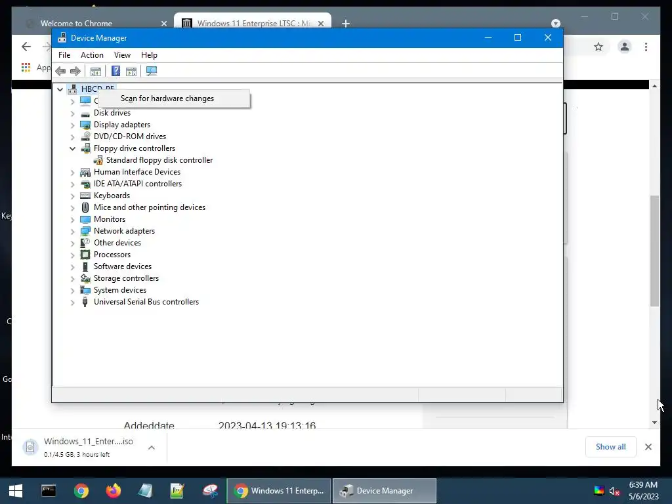Expand the IDE ATA/ATAPI controllers node
Viewport: 672px width, 504px height.
[x=72, y=184]
